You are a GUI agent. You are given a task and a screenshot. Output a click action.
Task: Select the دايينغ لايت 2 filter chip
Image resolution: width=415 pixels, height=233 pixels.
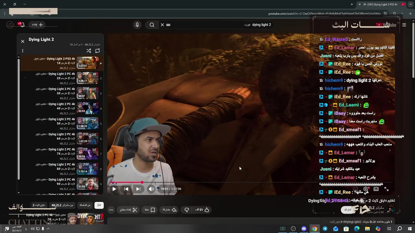(x=38, y=205)
